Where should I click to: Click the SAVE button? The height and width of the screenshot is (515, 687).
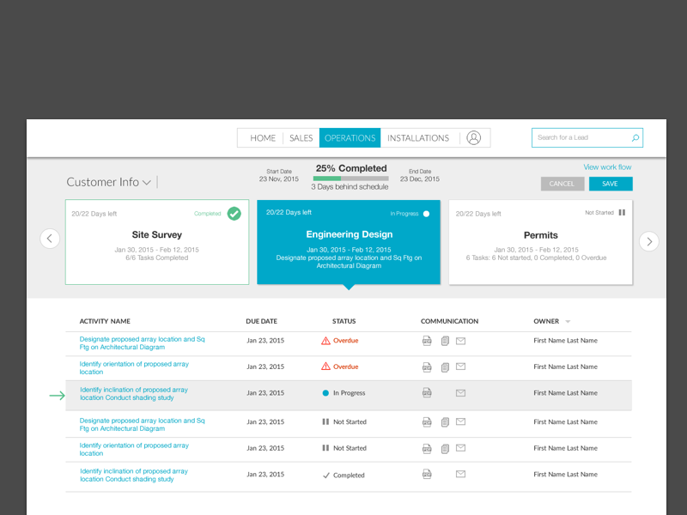pyautogui.click(x=611, y=184)
